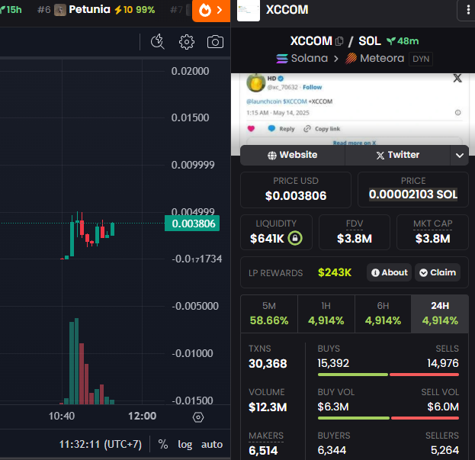Viewport: 475px width, 460px height.
Task: Click the tweet date 1:15 AM May 14, 2025
Action: click(278, 113)
